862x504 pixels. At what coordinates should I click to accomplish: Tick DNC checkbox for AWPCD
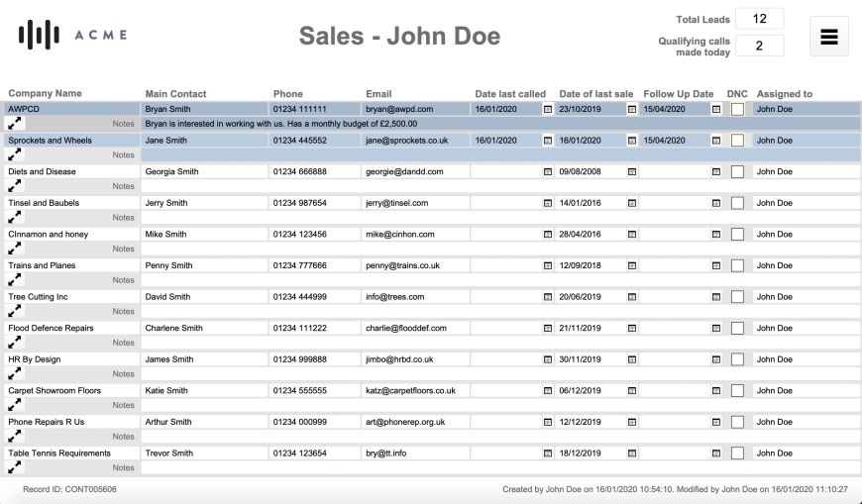pos(737,109)
